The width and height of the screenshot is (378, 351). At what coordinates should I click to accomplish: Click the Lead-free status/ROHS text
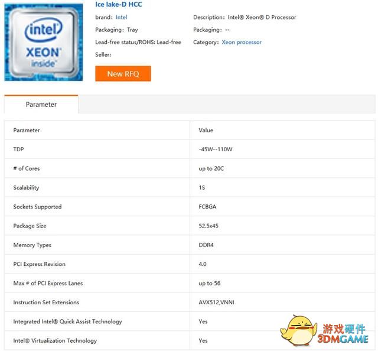click(x=138, y=42)
